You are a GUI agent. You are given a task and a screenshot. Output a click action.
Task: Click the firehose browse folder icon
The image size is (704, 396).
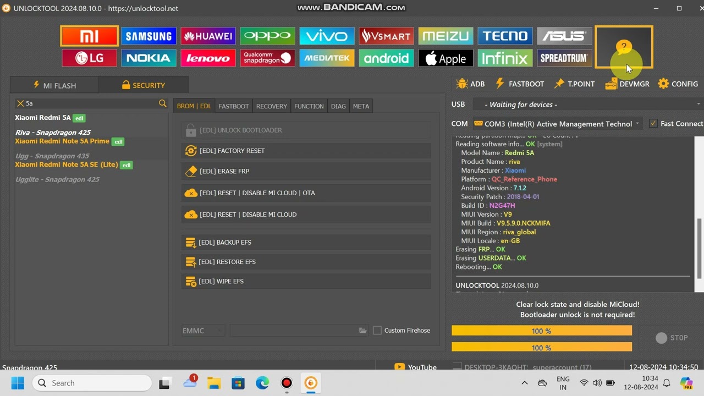coord(362,331)
